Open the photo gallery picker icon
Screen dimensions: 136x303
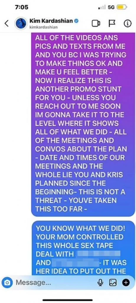(x=112, y=283)
